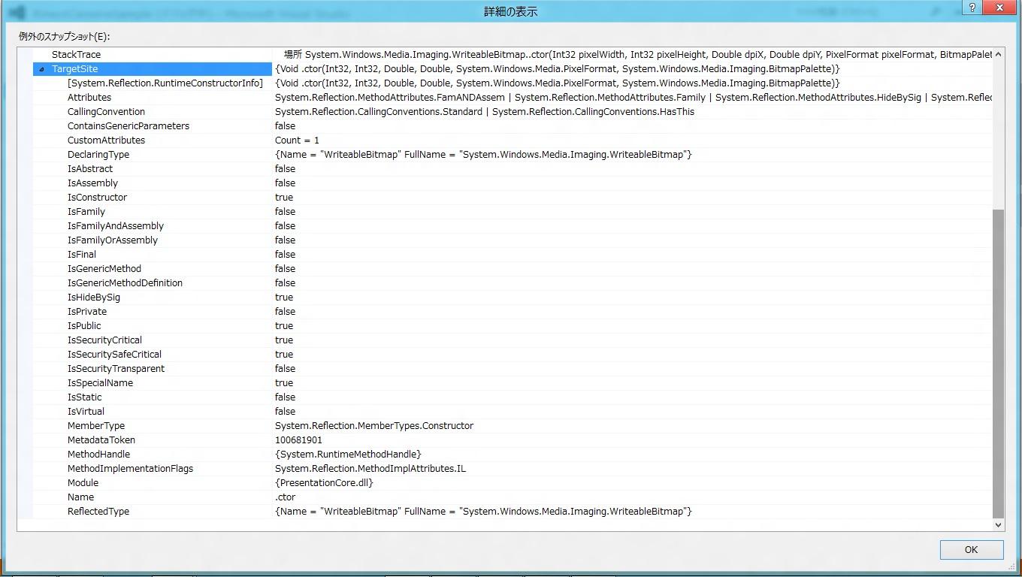Select the IsFamilyOrAssembly row
Viewport: 1022px width, 577px height.
click(x=513, y=240)
